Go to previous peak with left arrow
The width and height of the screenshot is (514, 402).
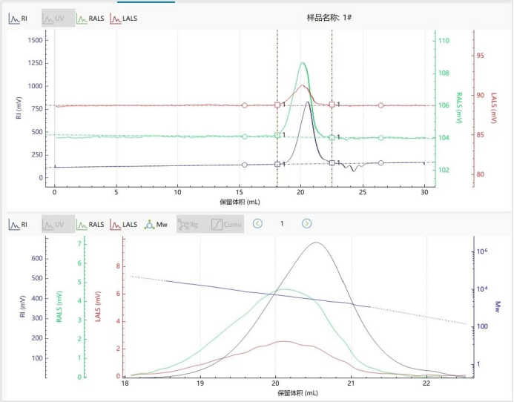tap(257, 223)
